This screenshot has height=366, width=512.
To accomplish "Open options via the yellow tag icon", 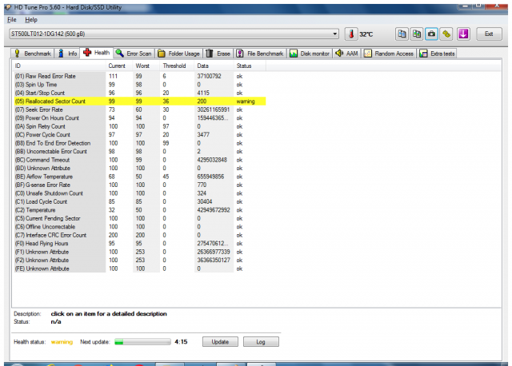I will pyautogui.click(x=446, y=34).
